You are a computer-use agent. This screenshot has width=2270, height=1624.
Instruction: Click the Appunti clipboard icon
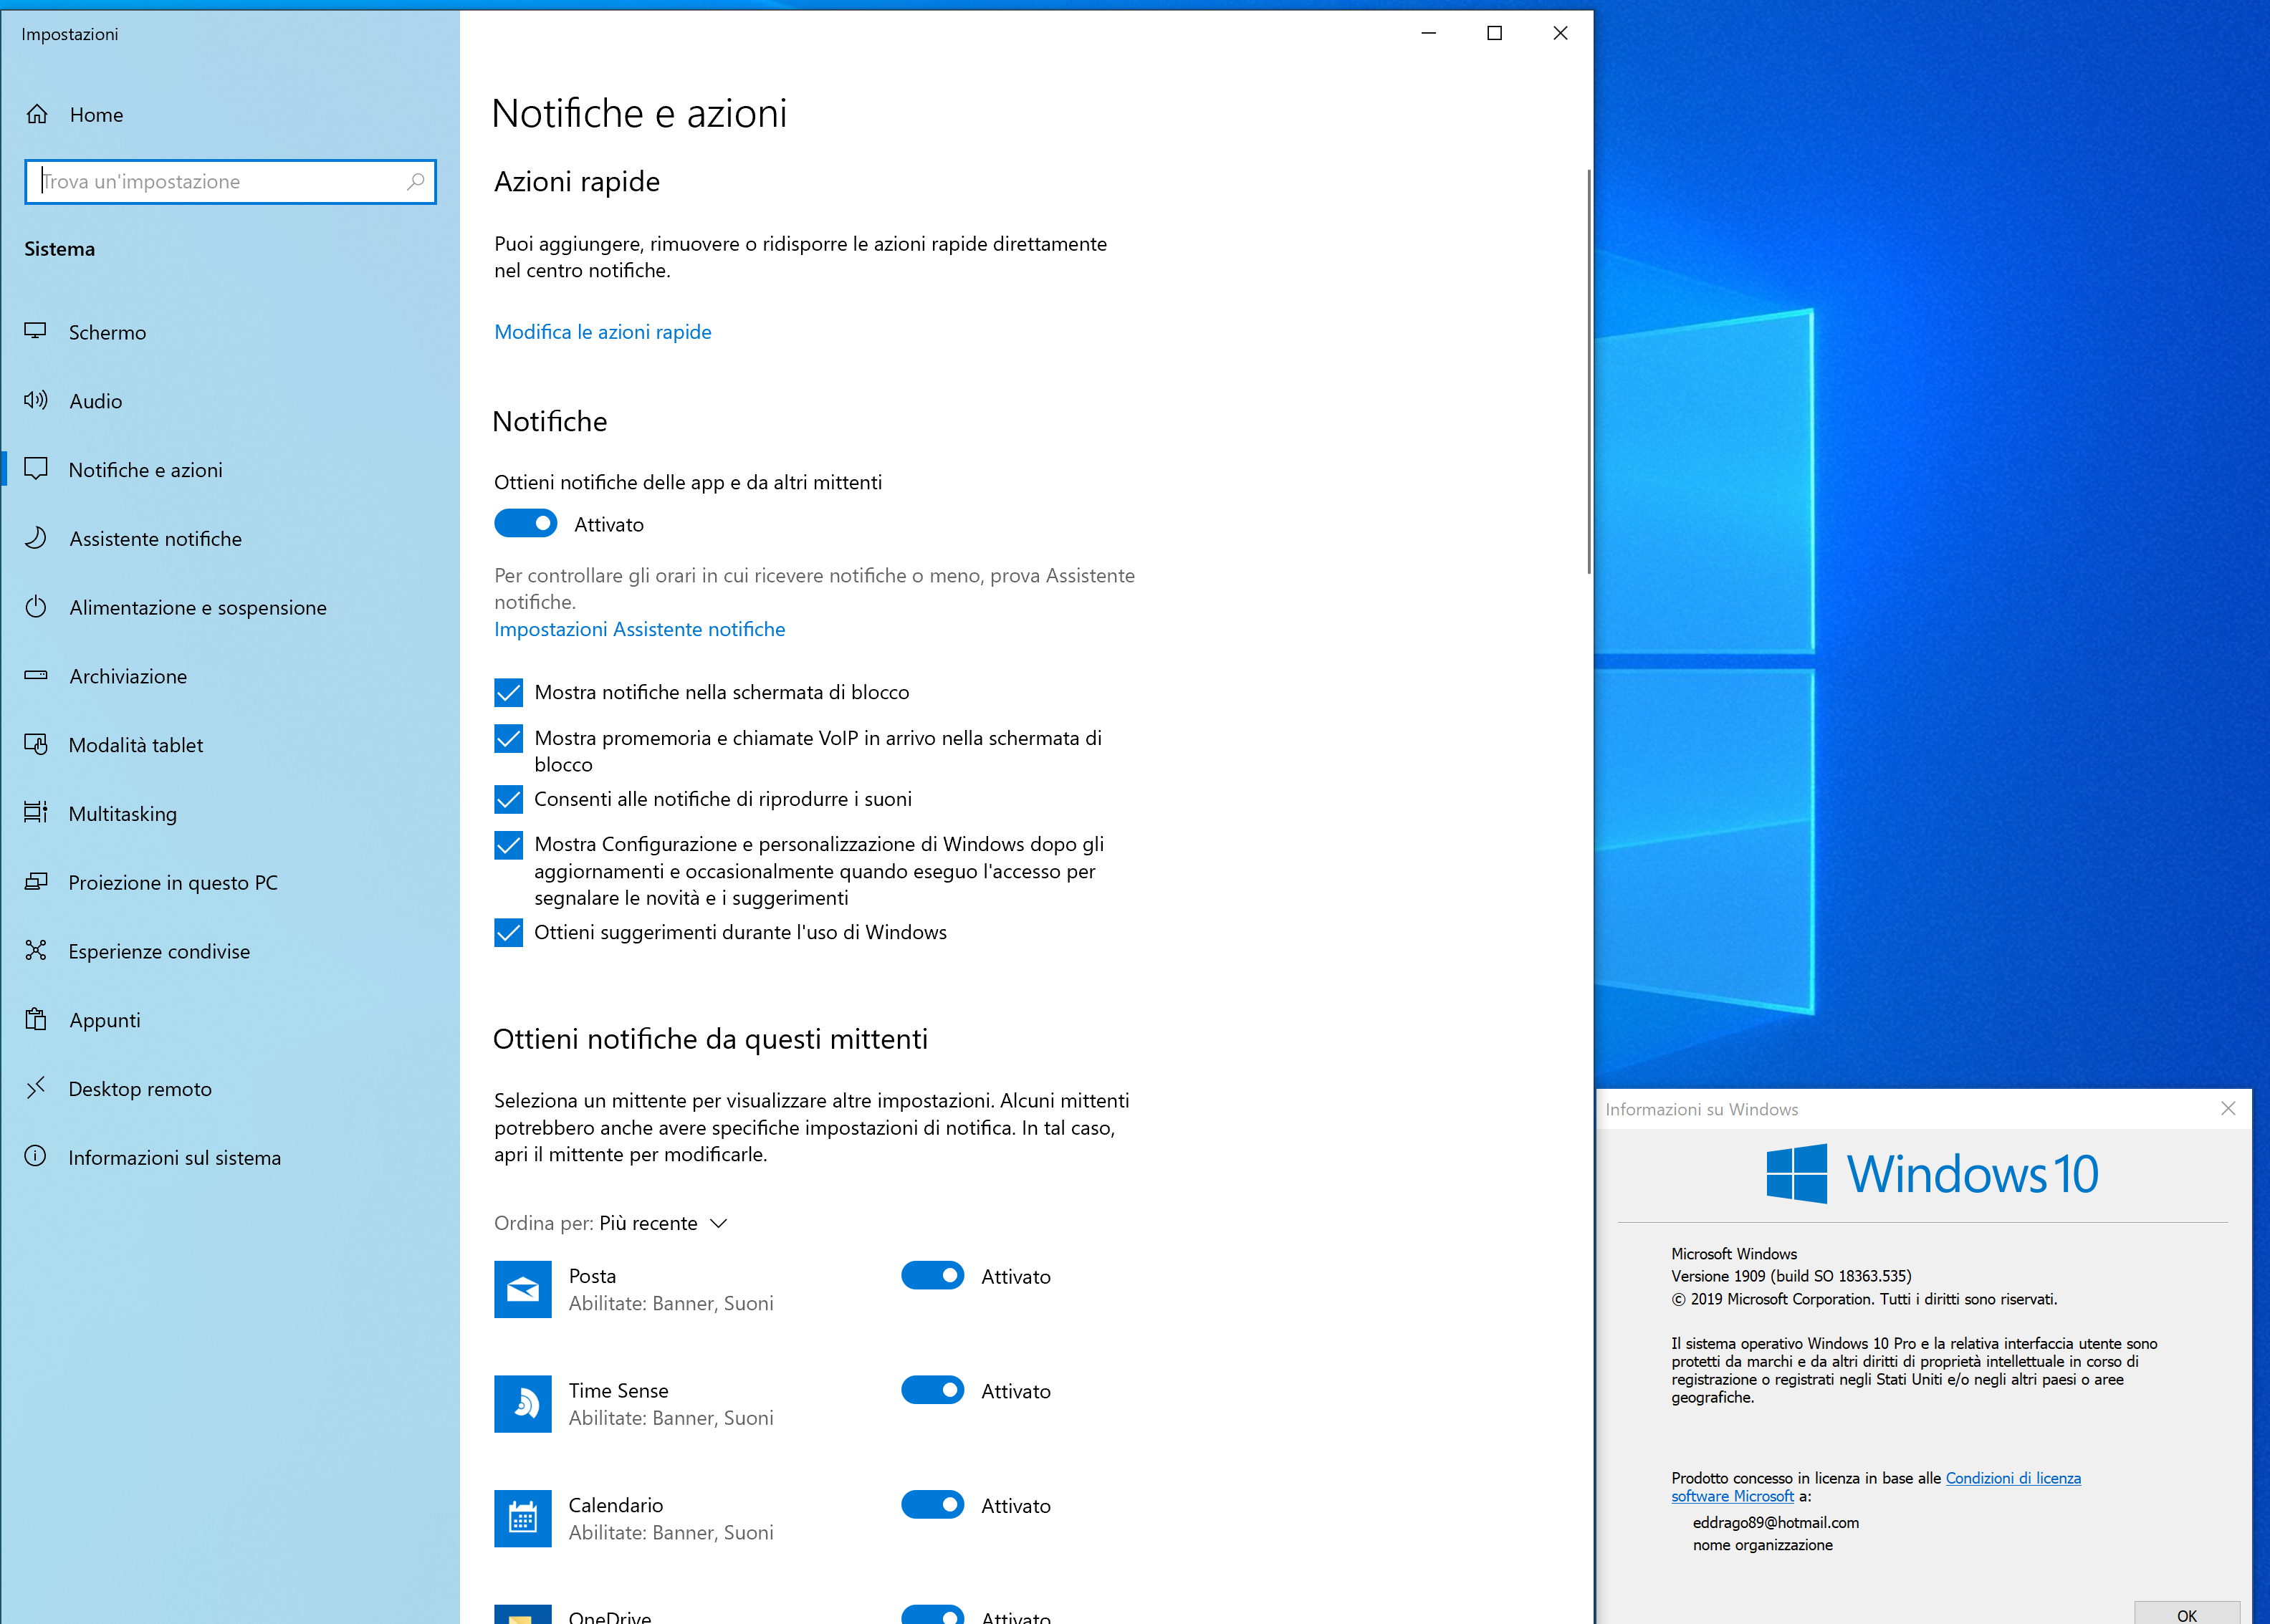pos(36,1019)
